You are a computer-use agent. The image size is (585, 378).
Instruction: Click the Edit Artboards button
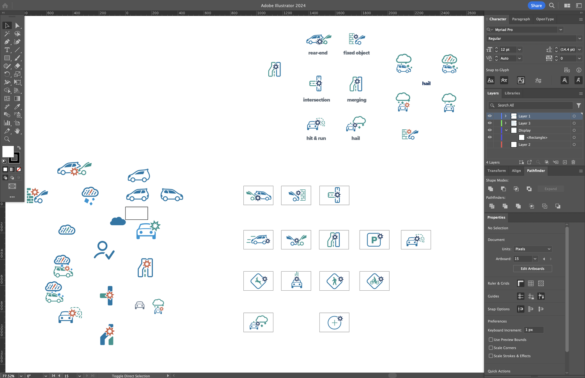click(532, 268)
